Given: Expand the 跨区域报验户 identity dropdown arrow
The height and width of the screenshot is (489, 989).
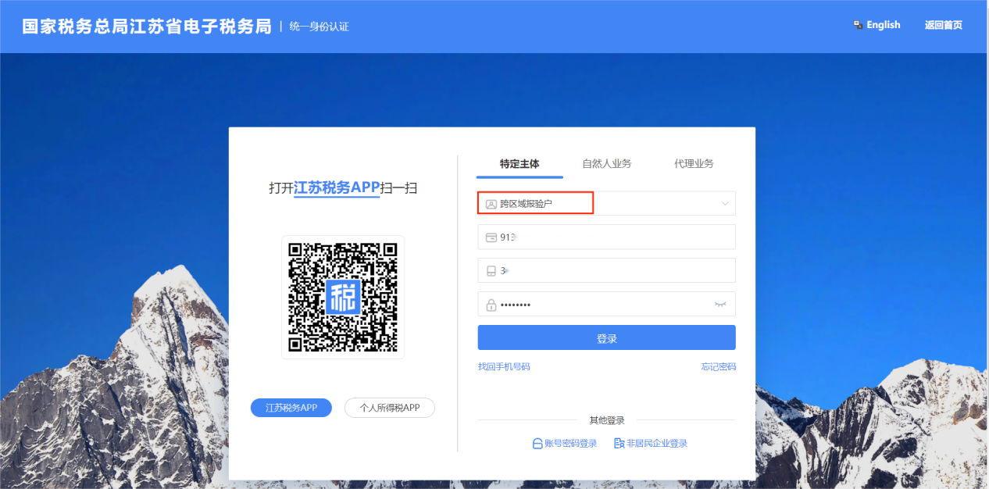Looking at the screenshot, I should 725,204.
